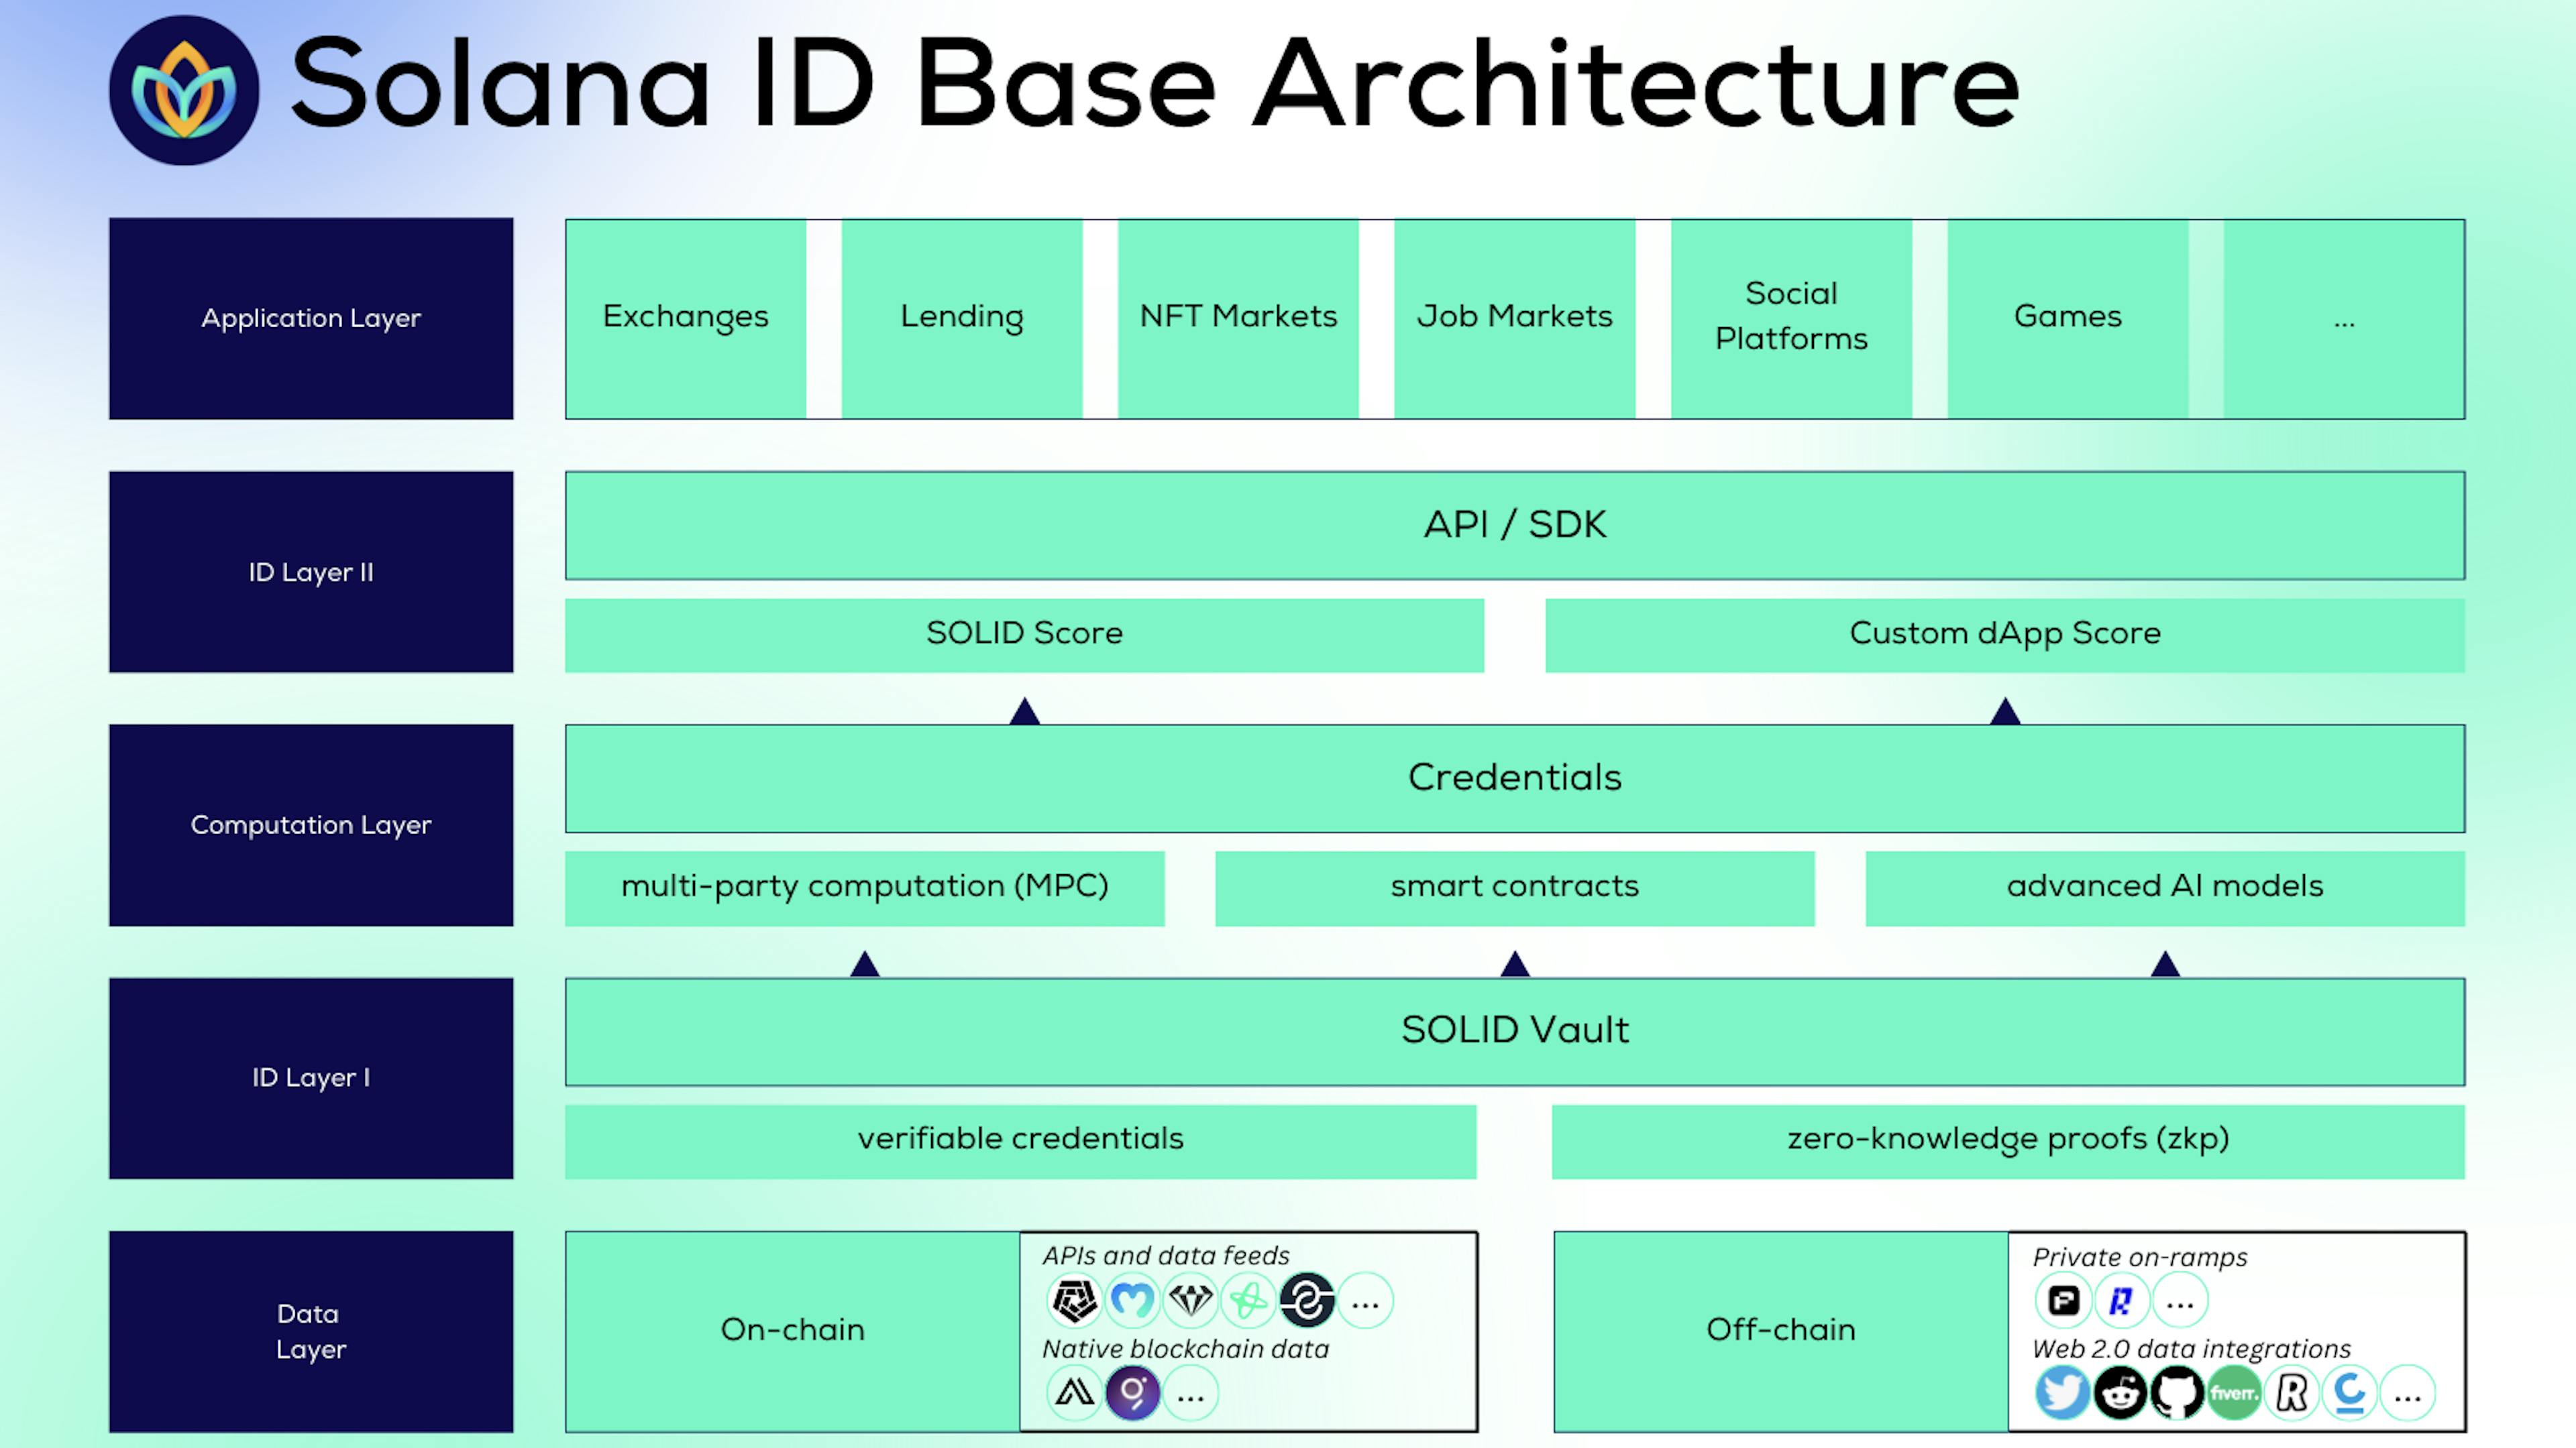This screenshot has height=1448, width=2576.
Task: Click the black pentagon maze icon under APIs and data feeds
Action: tap(1074, 1300)
